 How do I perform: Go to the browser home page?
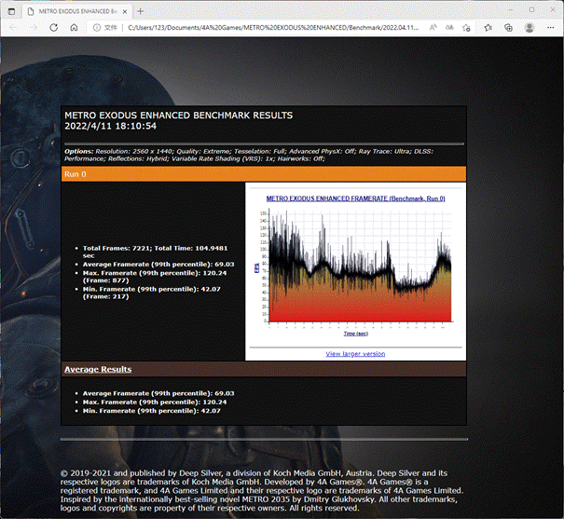74,29
